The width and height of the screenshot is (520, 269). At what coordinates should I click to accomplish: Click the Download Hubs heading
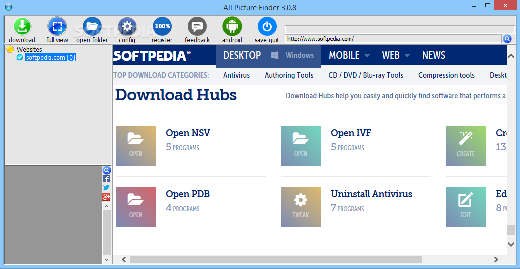[x=176, y=95]
